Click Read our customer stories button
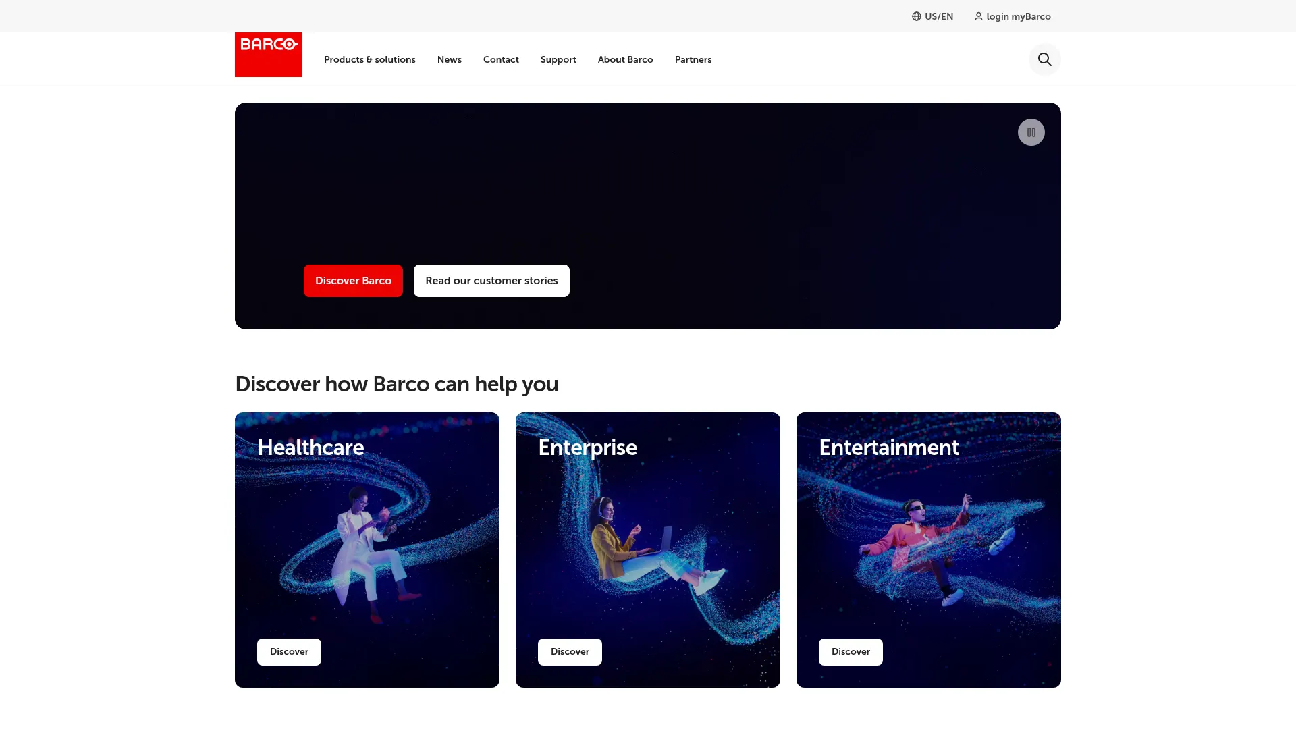 [491, 281]
